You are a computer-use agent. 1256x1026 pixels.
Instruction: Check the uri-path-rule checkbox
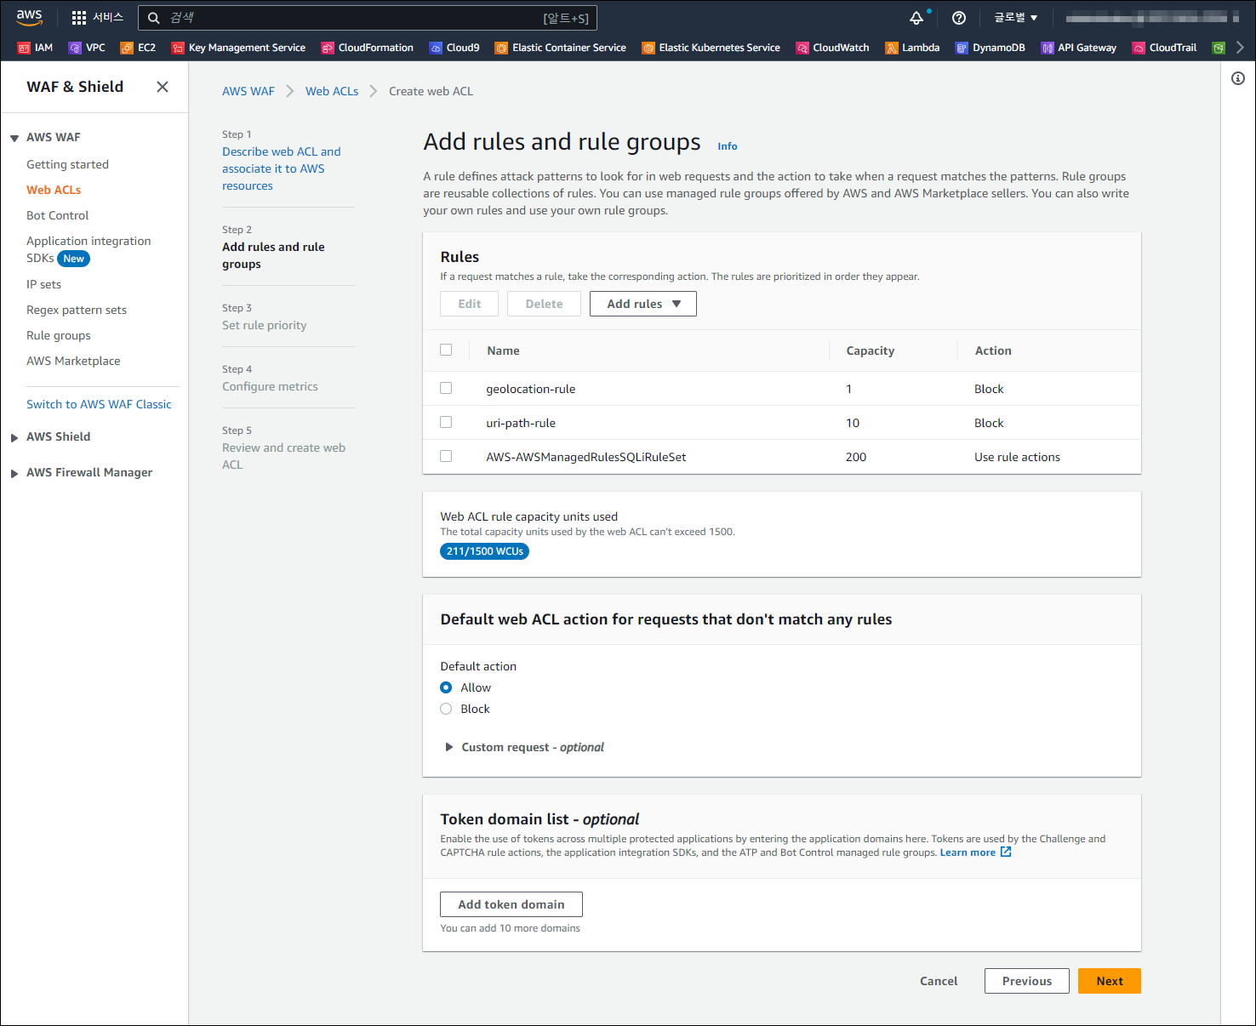click(x=446, y=422)
